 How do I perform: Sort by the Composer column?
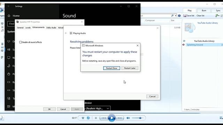150,20
